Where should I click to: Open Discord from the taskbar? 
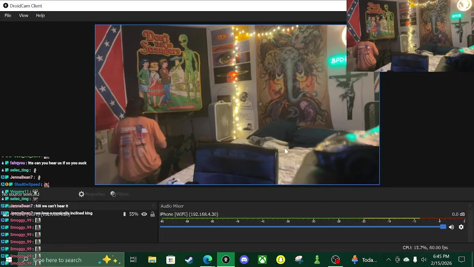(x=244, y=260)
